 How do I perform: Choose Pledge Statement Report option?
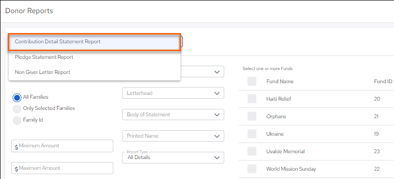point(94,57)
